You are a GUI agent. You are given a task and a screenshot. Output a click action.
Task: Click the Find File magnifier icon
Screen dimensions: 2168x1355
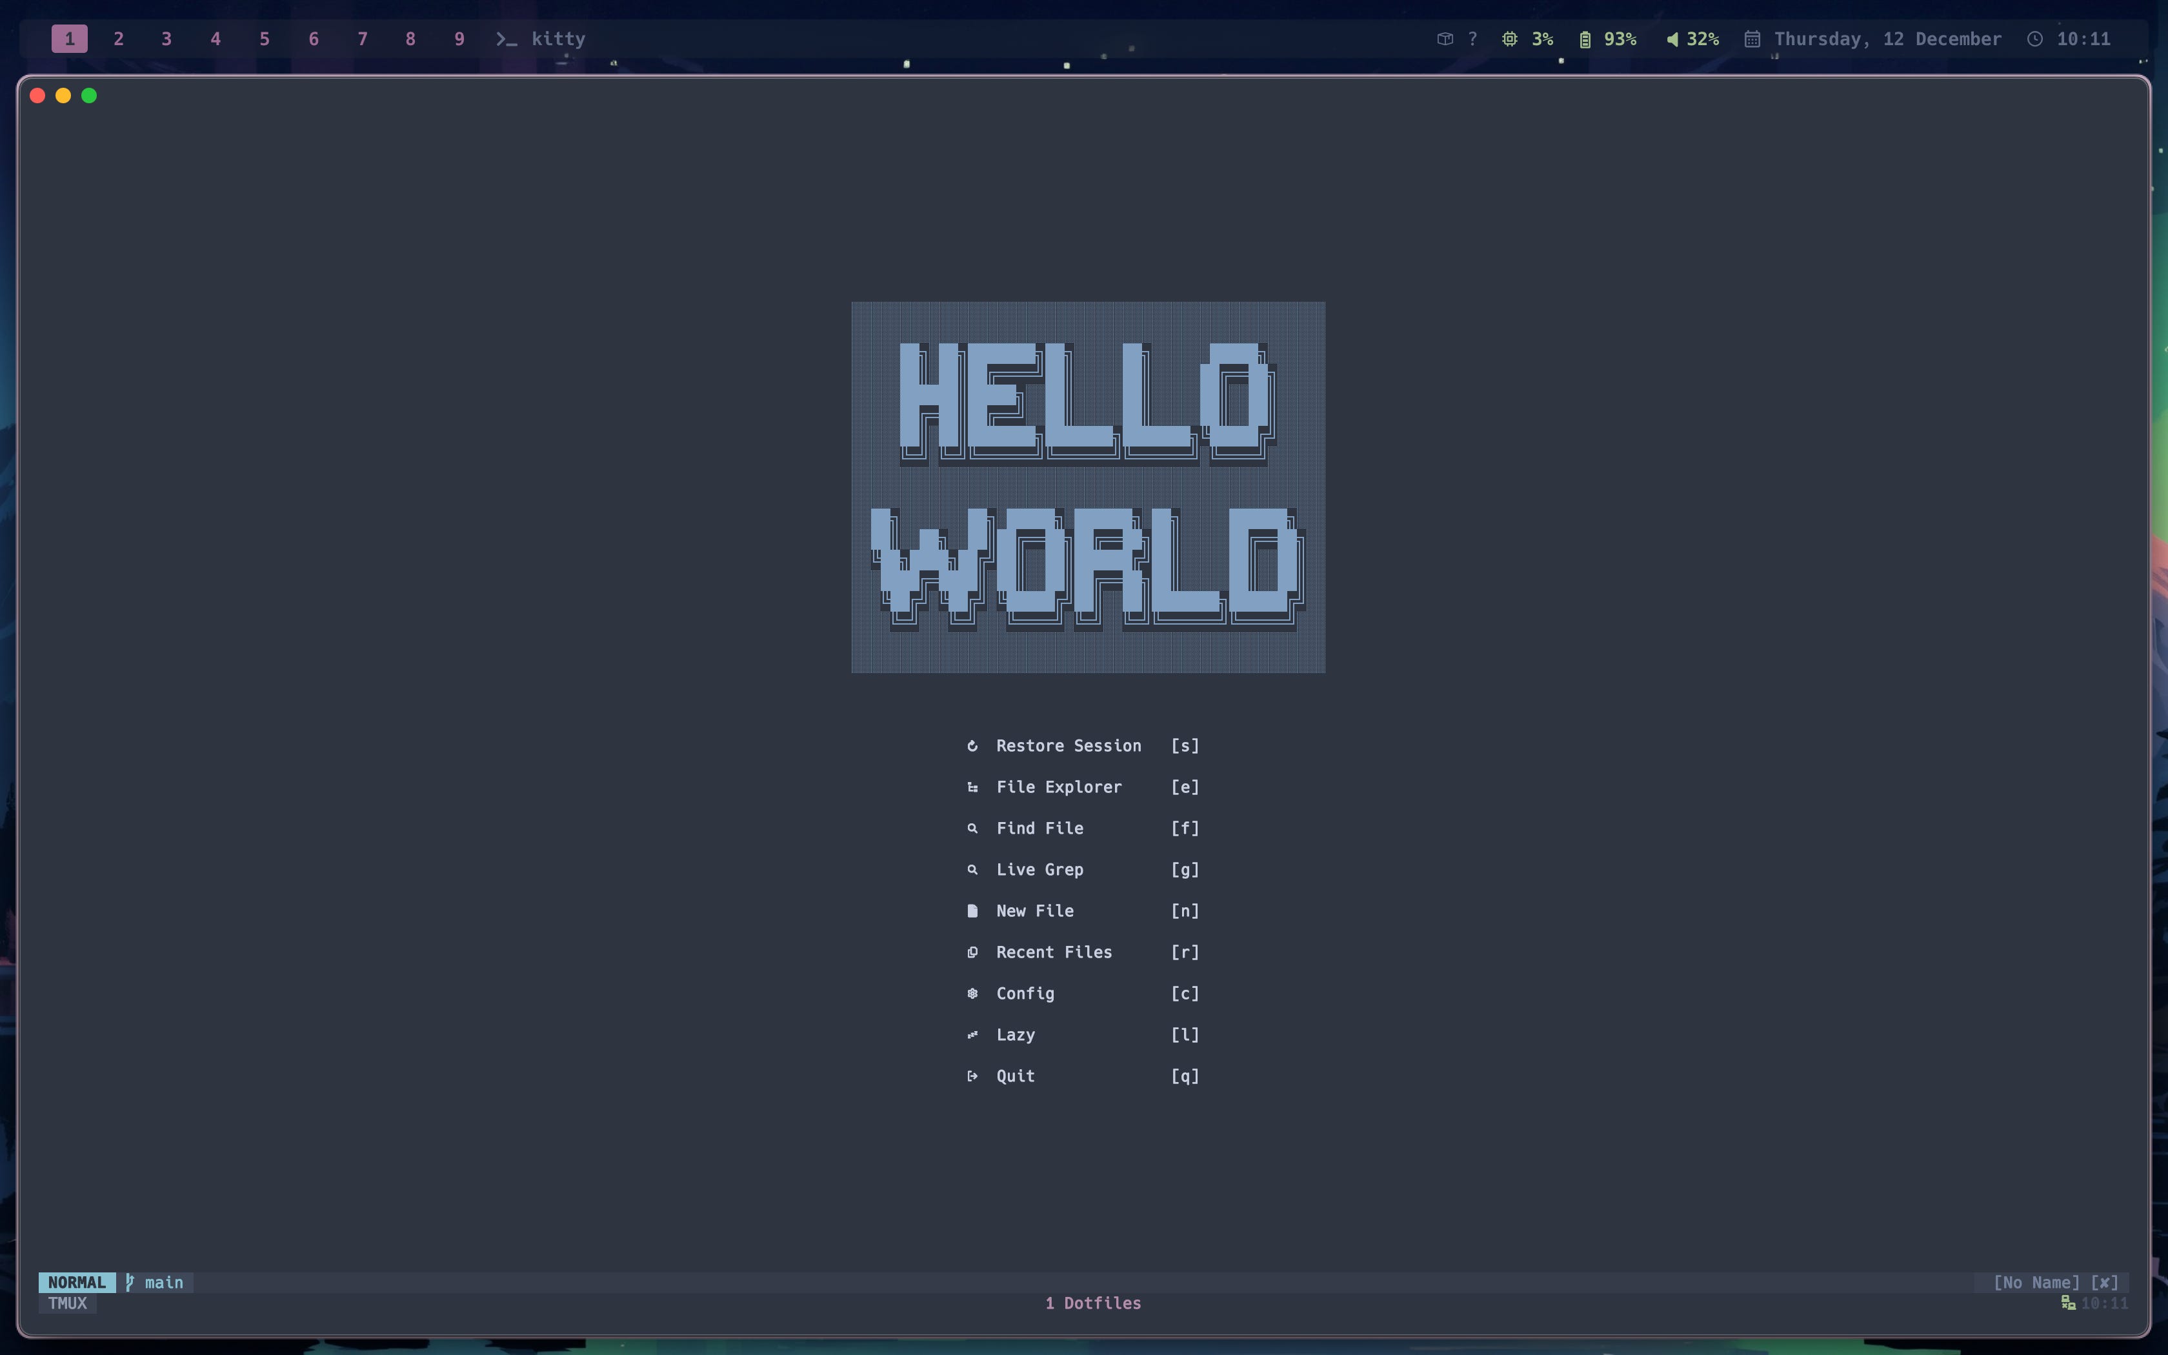972,828
